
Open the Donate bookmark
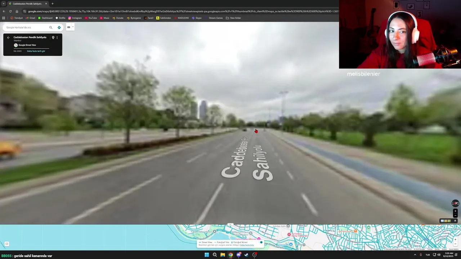click(x=118, y=18)
